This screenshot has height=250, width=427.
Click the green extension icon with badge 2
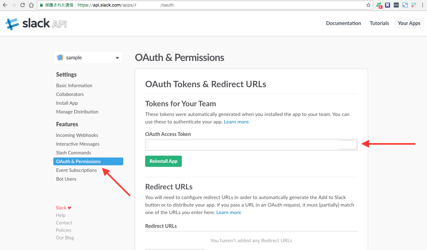point(378,5)
